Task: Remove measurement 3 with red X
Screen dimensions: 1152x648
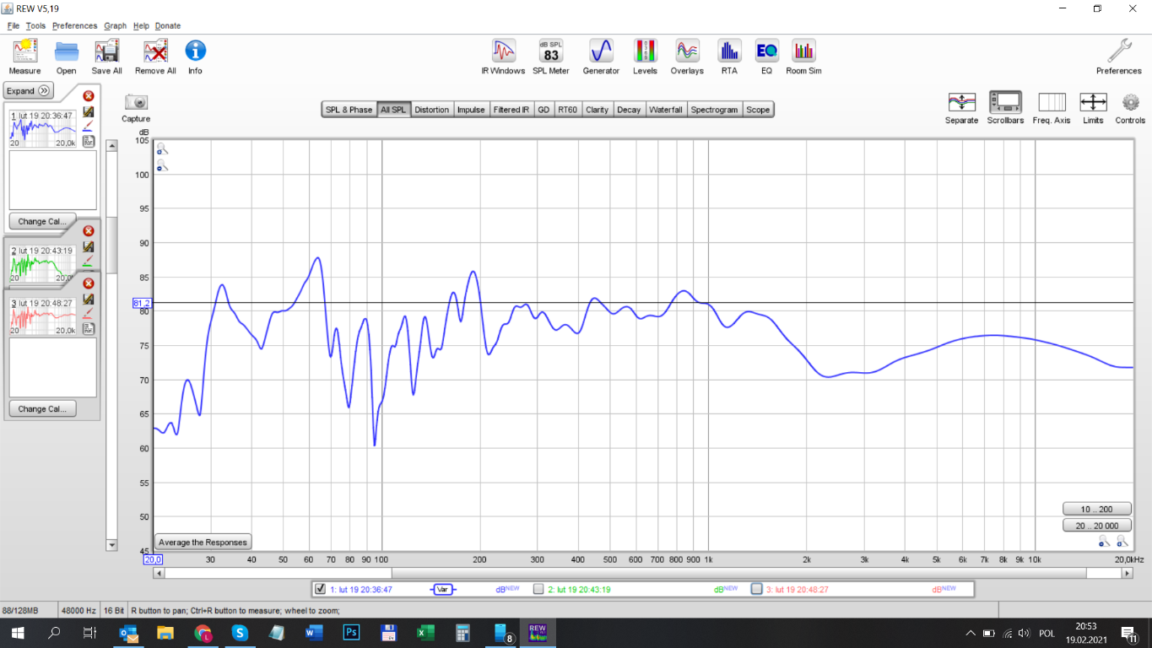Action: pyautogui.click(x=89, y=283)
